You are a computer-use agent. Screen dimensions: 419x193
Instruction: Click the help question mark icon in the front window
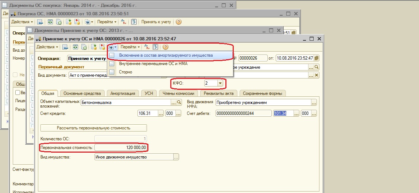[166, 47]
